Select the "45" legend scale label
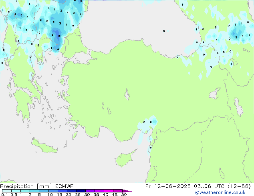 pos(115,194)
